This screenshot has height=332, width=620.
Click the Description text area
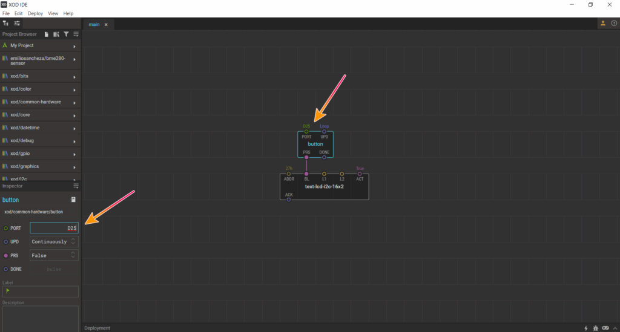click(x=41, y=319)
